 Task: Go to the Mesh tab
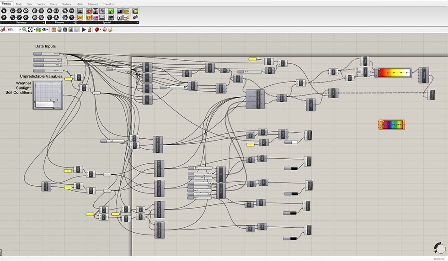[80, 4]
